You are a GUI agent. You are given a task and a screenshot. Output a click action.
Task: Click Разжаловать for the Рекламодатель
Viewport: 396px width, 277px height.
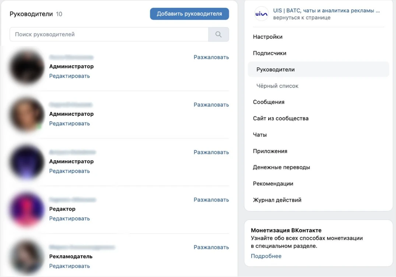[211, 247]
